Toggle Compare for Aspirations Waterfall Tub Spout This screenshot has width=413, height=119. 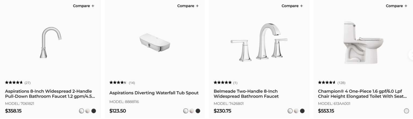(188, 6)
